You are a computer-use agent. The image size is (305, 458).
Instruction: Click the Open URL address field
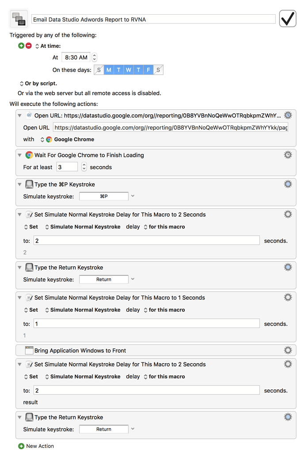point(171,127)
